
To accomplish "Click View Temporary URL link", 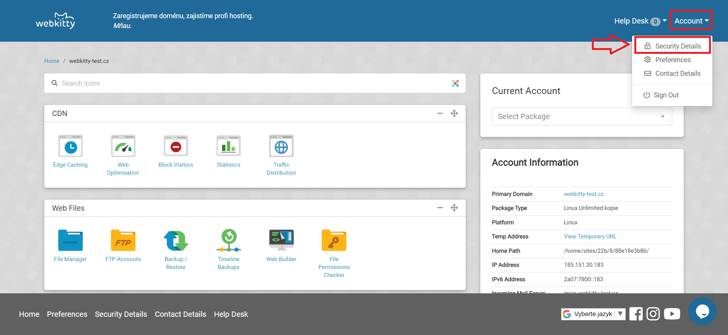I will pyautogui.click(x=590, y=236).
